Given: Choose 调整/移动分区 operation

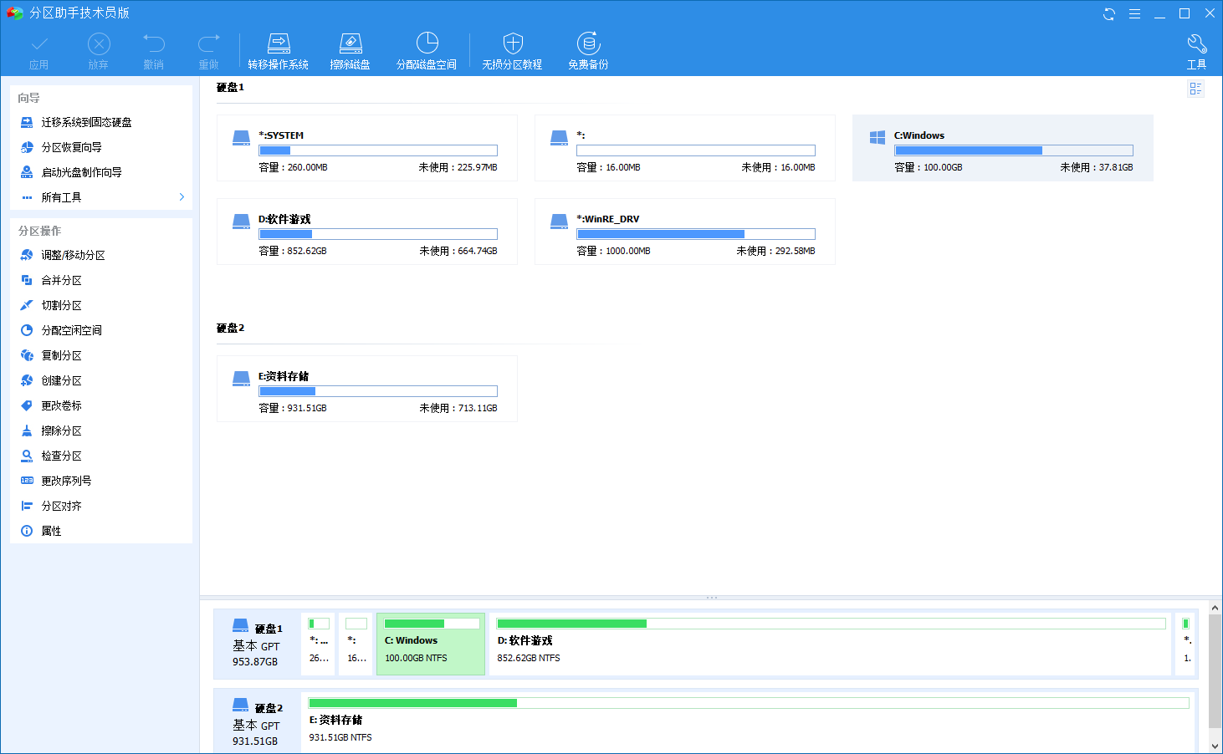Looking at the screenshot, I should coord(73,255).
